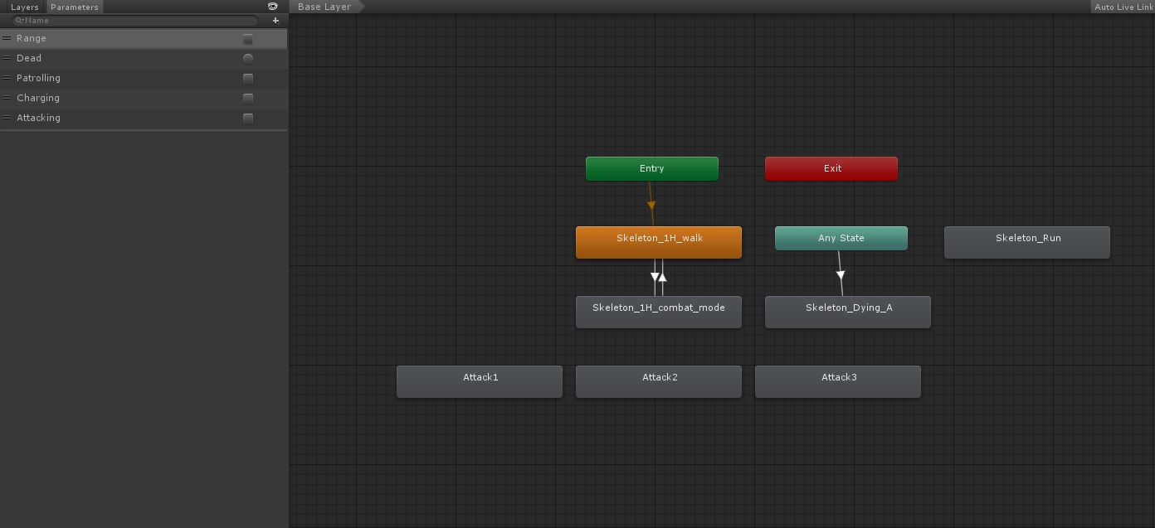The height and width of the screenshot is (528, 1155).
Task: Switch to the Layers tab
Action: [24, 7]
